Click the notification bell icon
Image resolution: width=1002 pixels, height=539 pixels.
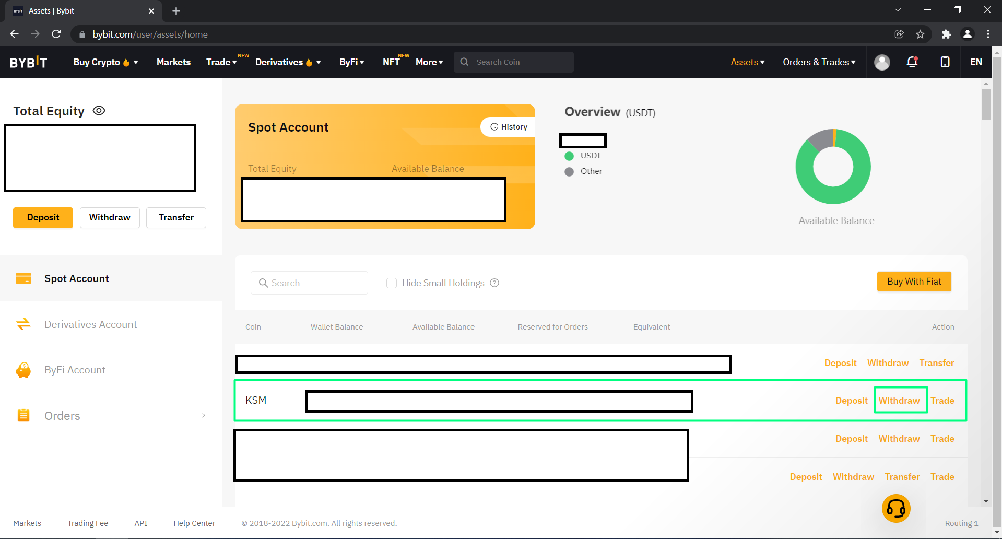[912, 62]
